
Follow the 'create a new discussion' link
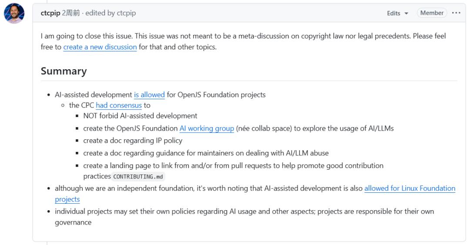click(x=100, y=47)
